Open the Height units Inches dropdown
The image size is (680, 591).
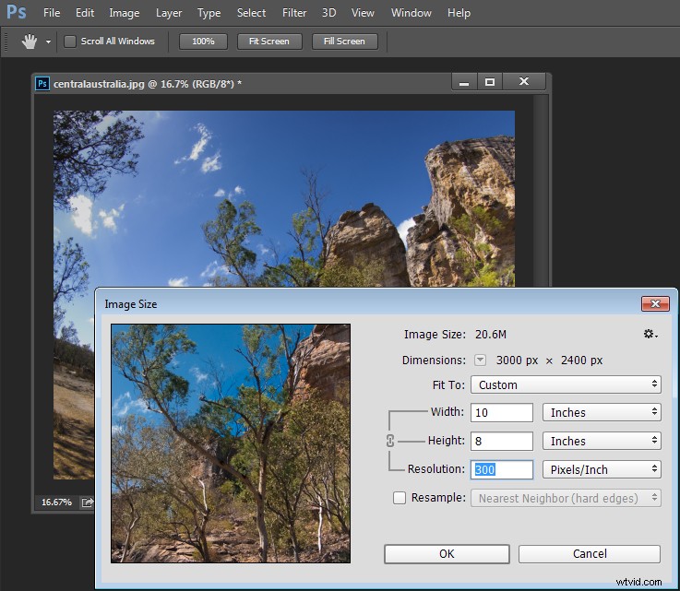(x=602, y=441)
